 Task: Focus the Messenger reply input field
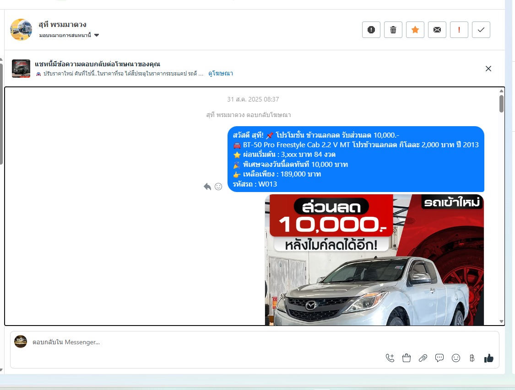[207, 342]
